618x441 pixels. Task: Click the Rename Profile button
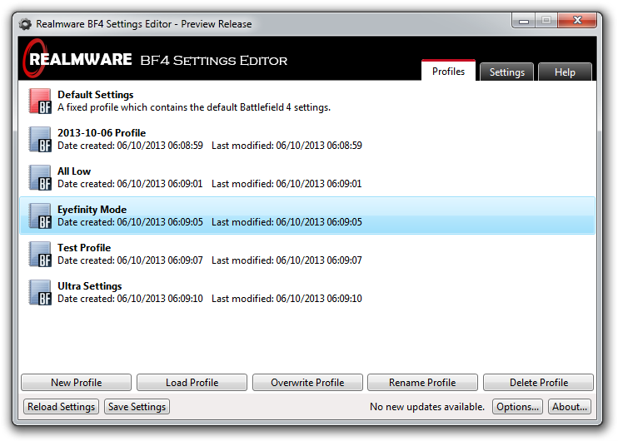(422, 383)
